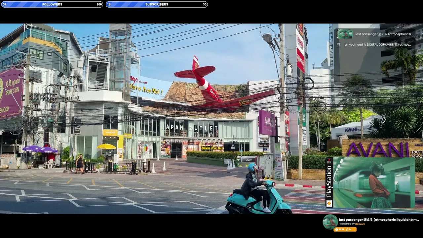This screenshot has height=238, width=423.
Task: Open the large PlayStation music video thumbnail
Action: pos(370,182)
